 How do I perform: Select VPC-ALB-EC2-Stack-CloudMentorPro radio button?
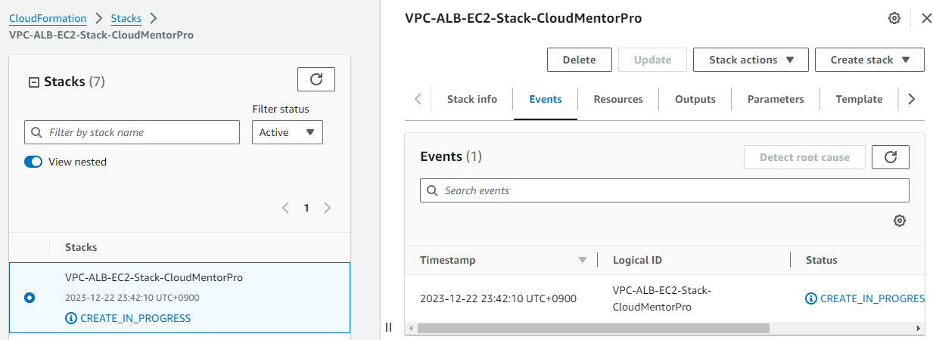pos(30,298)
